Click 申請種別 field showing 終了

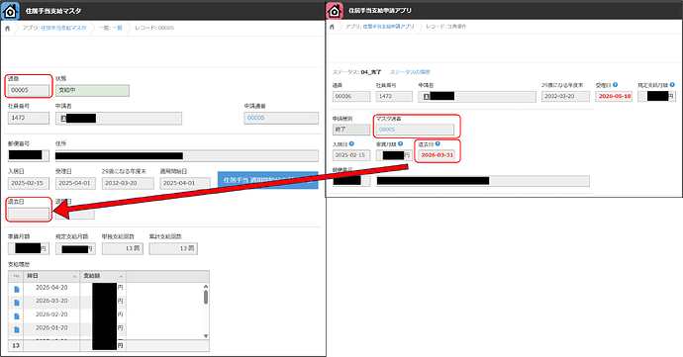(x=351, y=130)
